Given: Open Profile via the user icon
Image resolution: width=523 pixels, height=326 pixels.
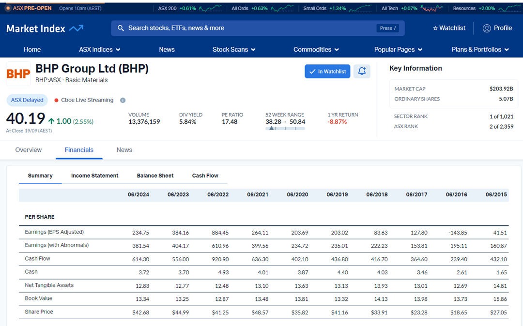Looking at the screenshot, I should click(487, 28).
